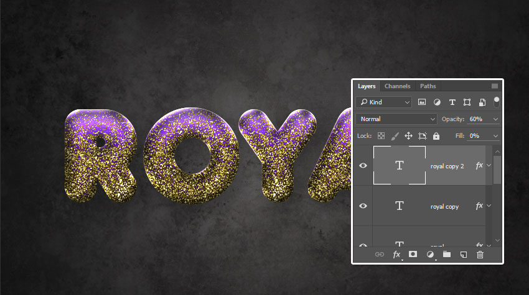Open the Layers panel flyout menu

coord(494,86)
